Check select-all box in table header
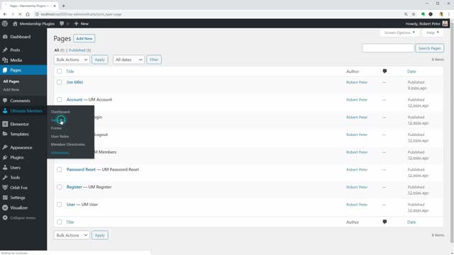The height and width of the screenshot is (255, 454). [x=60, y=71]
